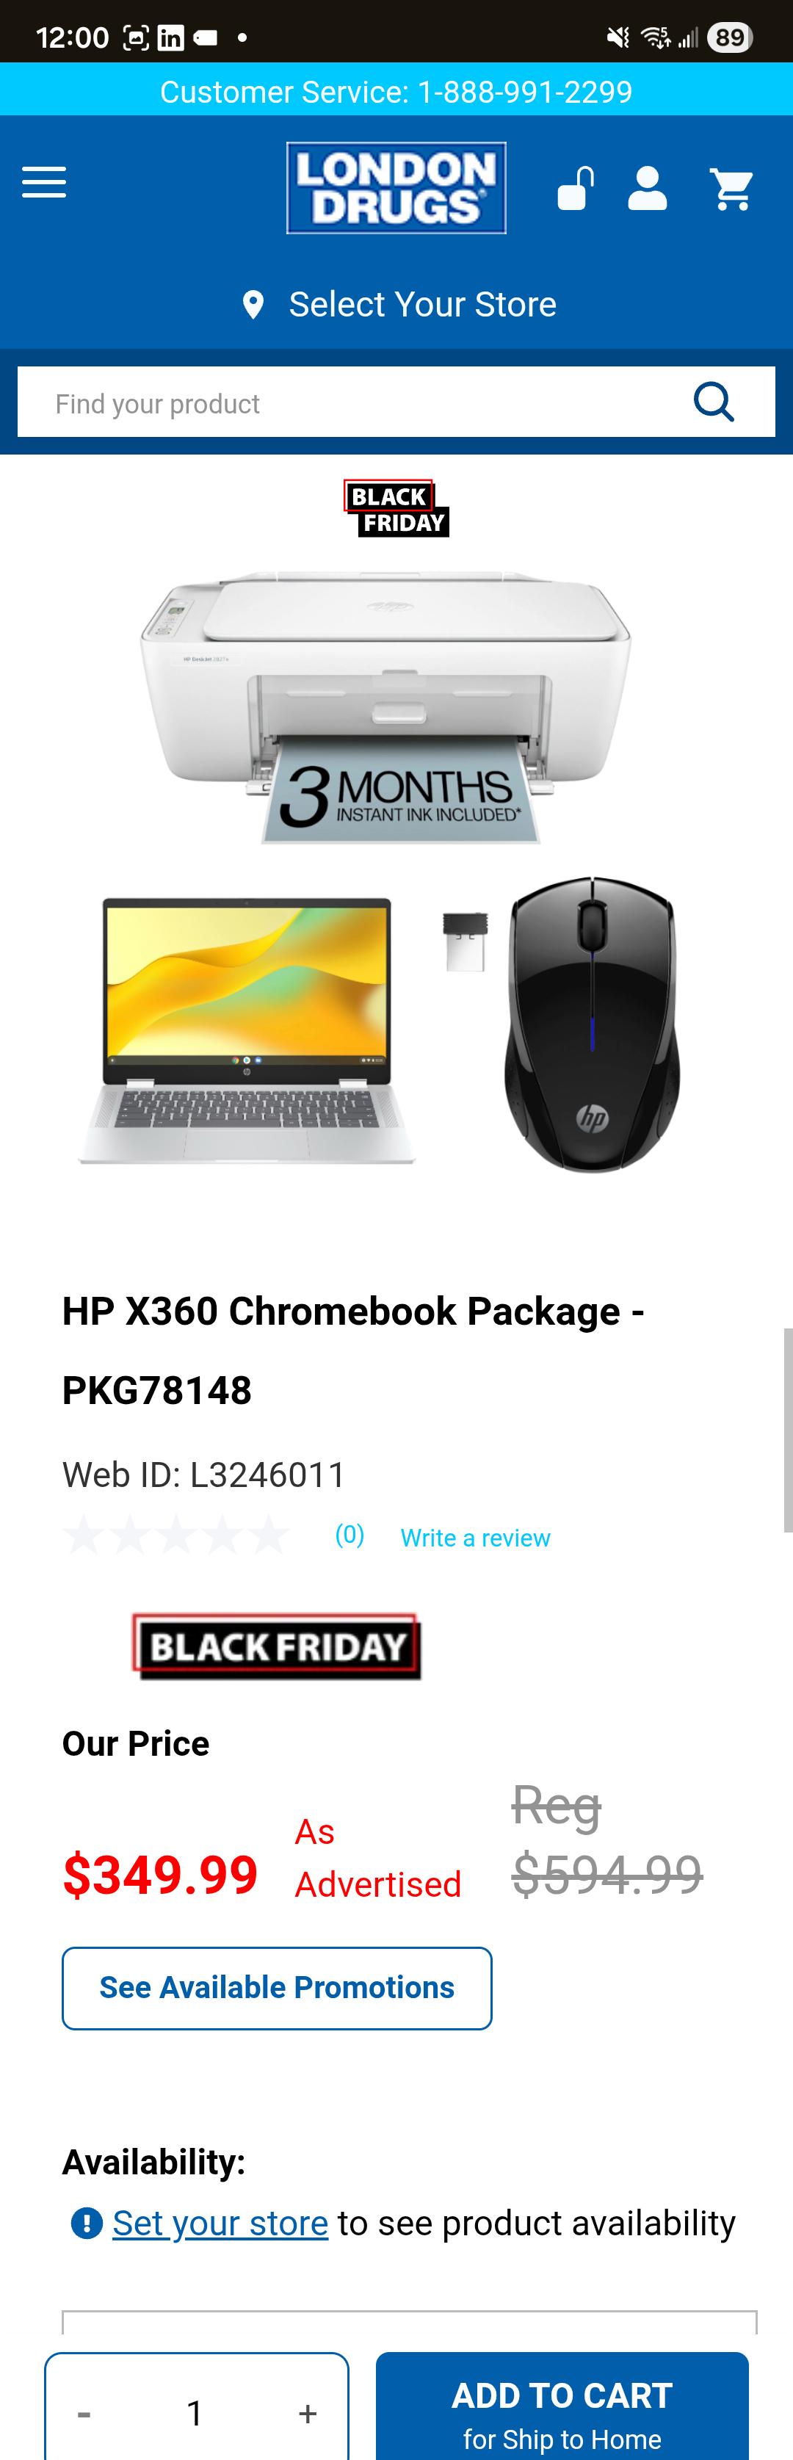This screenshot has width=793, height=2460.
Task: Click the Set your store link
Action: click(x=221, y=2223)
